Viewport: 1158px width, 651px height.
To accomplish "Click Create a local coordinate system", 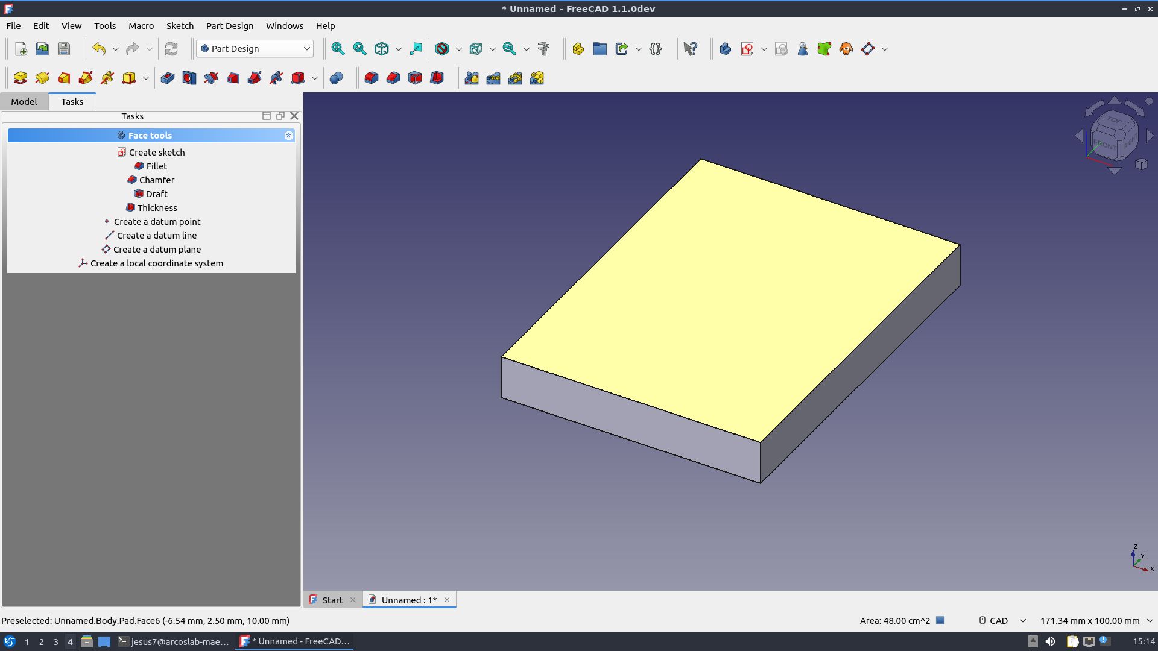I will 151,263.
